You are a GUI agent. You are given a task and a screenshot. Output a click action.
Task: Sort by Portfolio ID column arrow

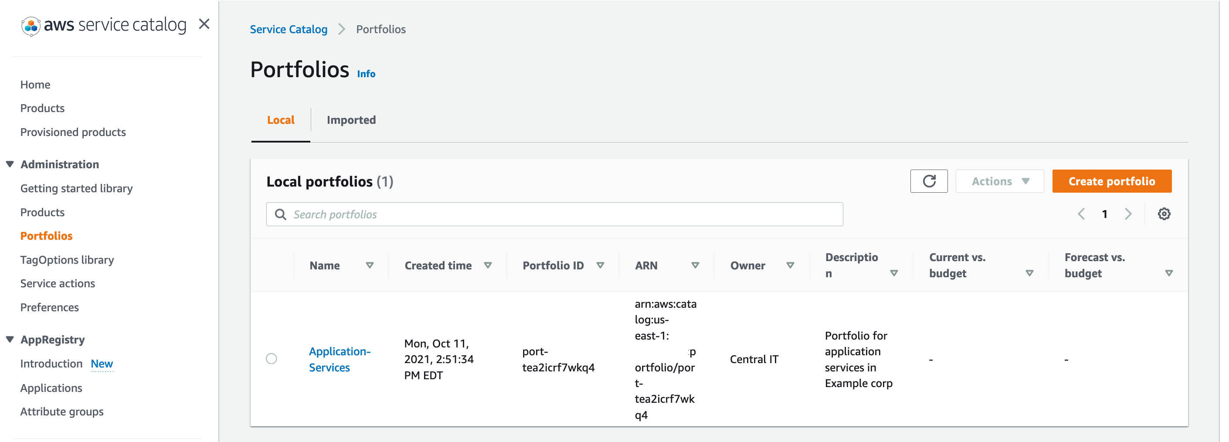pos(600,265)
